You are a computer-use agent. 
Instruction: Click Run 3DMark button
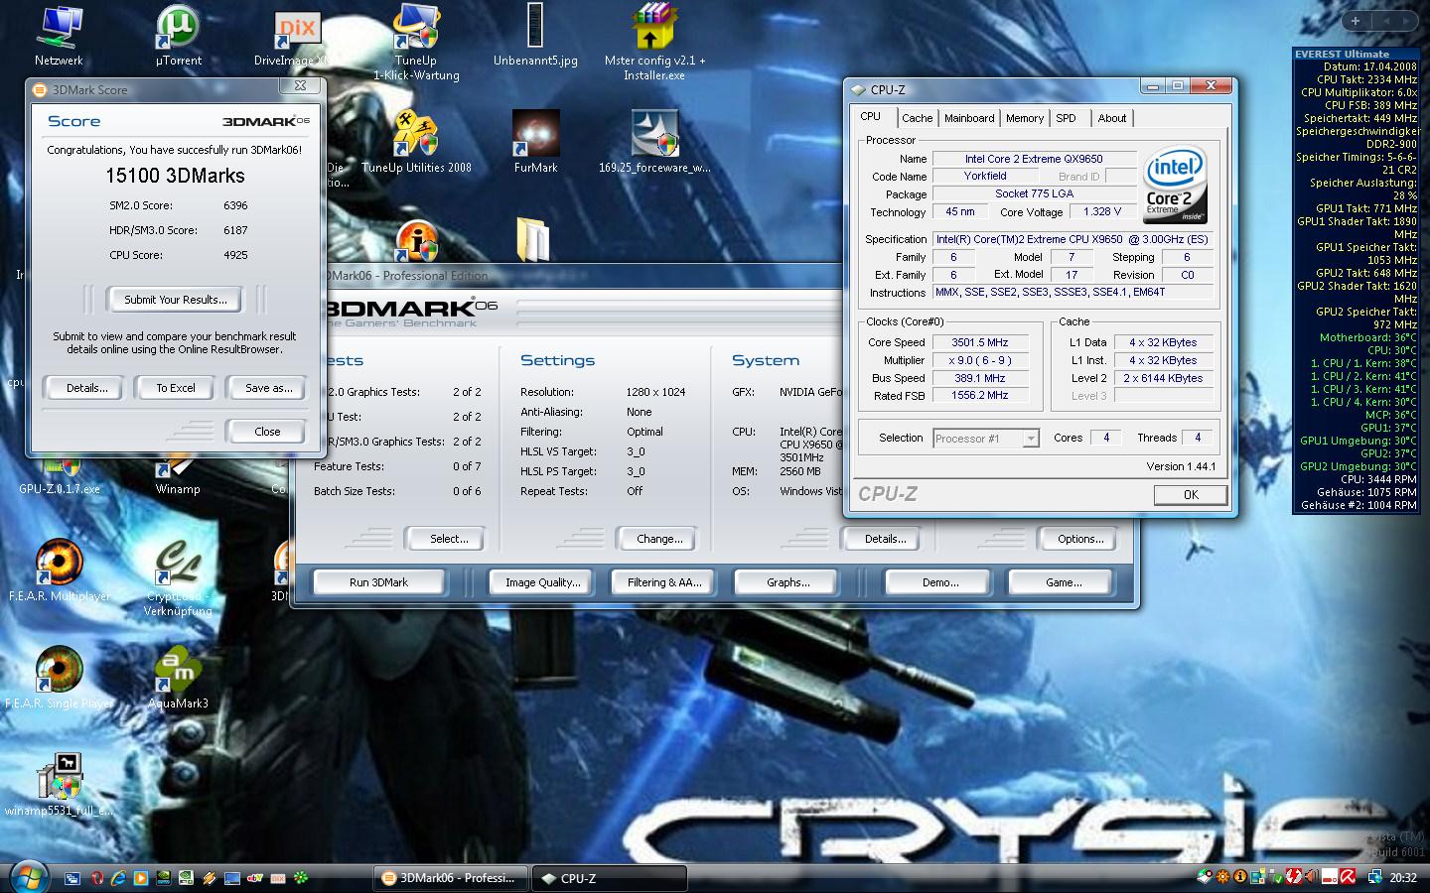point(378,582)
